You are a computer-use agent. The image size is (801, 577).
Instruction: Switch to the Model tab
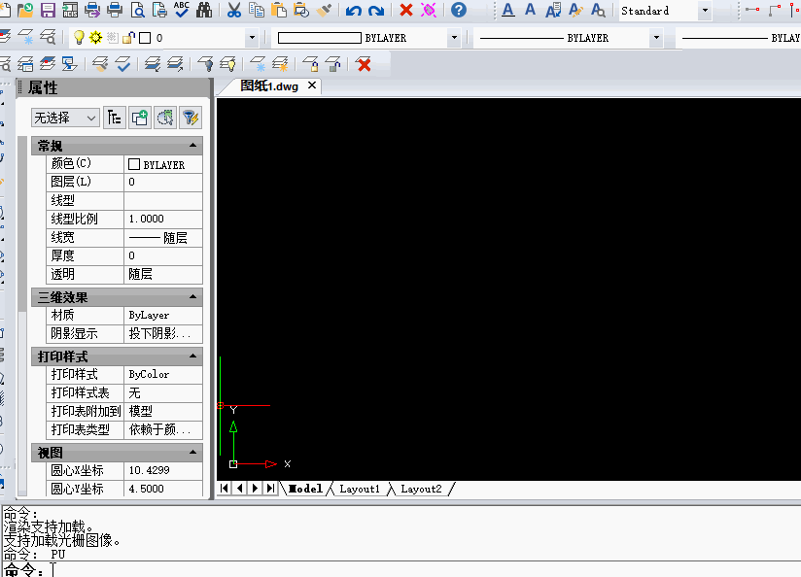(x=305, y=489)
